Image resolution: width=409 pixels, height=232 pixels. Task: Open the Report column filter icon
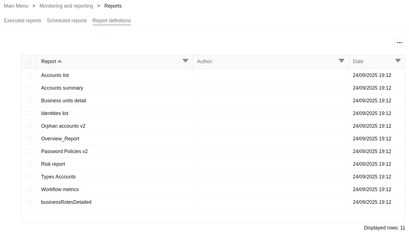[185, 61]
